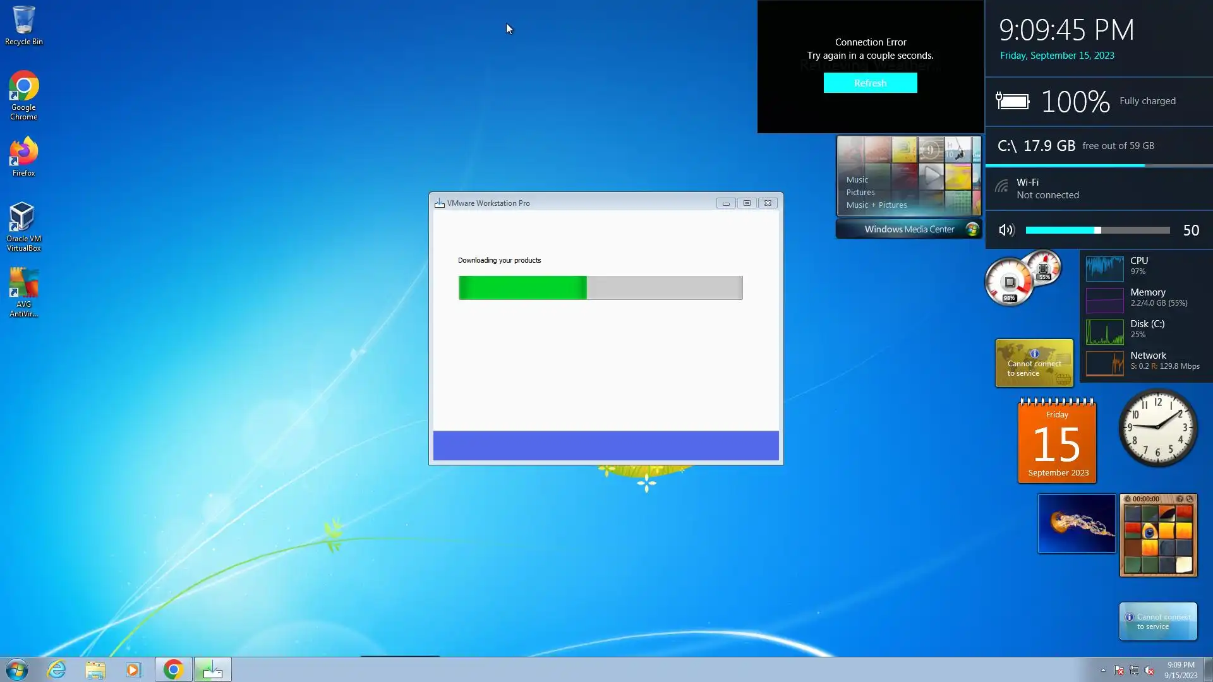Click the Windows Start button
The width and height of the screenshot is (1213, 682).
(x=17, y=669)
